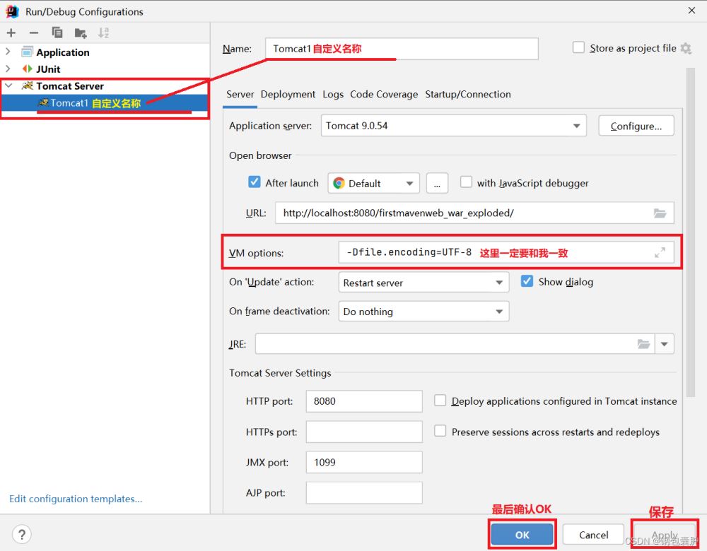
Task: Expand the VM options field editor
Action: point(660,253)
